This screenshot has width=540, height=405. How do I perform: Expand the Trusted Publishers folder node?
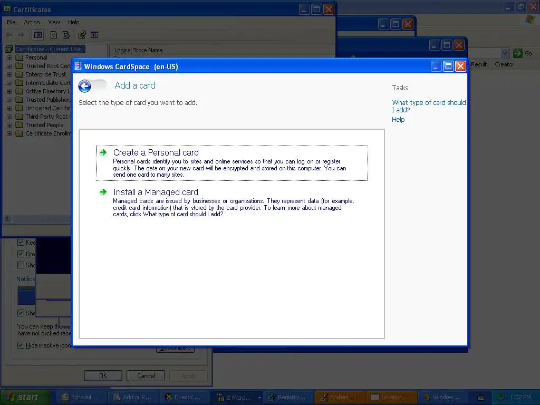tap(9, 100)
